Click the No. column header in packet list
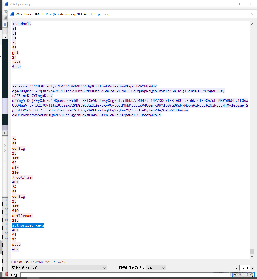The image size is (257, 279). coord(5,37)
